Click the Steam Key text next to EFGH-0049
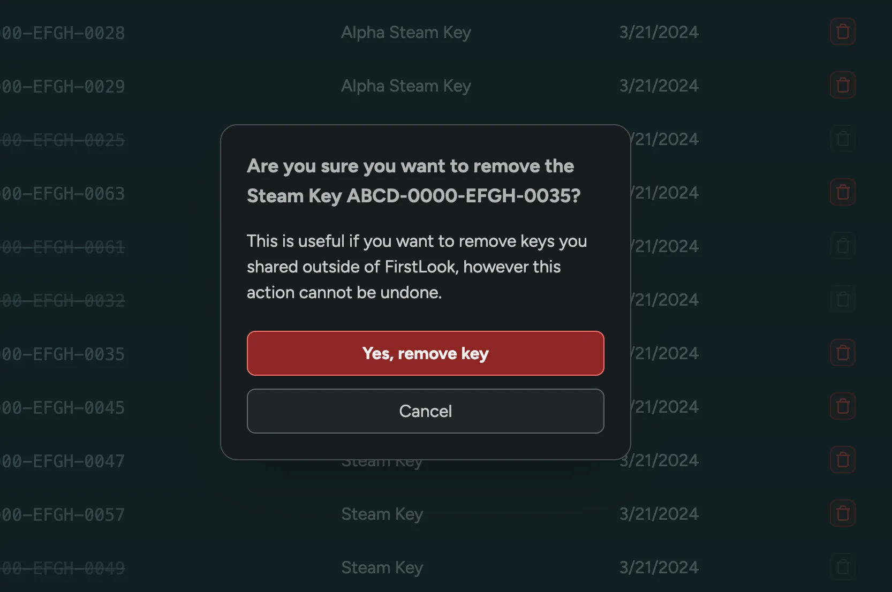Screen dimensions: 892x592 [x=382, y=567]
